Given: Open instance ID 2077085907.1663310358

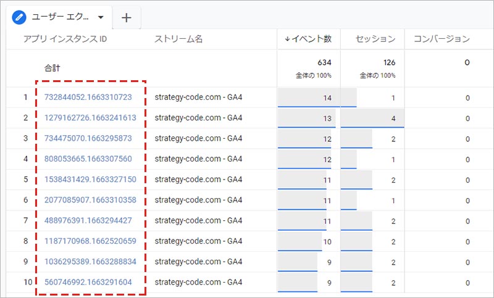Looking at the screenshot, I should pos(90,200).
